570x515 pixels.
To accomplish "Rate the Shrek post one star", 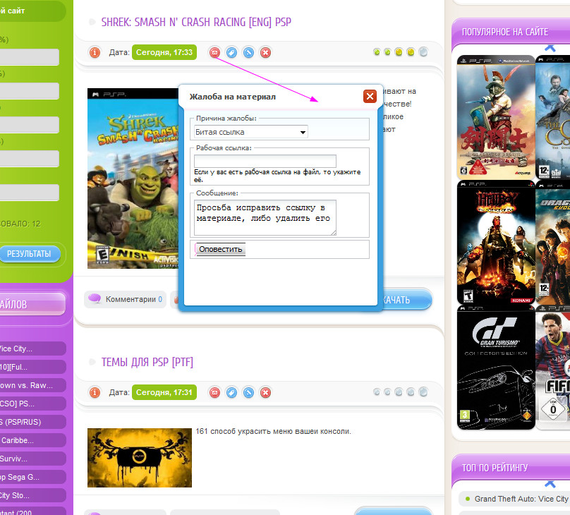I will (377, 52).
